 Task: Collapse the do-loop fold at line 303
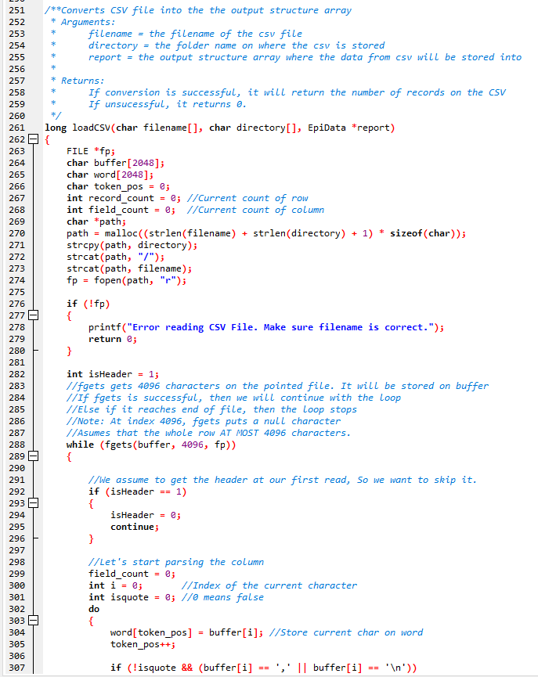(33, 621)
